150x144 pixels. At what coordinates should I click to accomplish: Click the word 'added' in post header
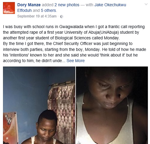pos(47,5)
